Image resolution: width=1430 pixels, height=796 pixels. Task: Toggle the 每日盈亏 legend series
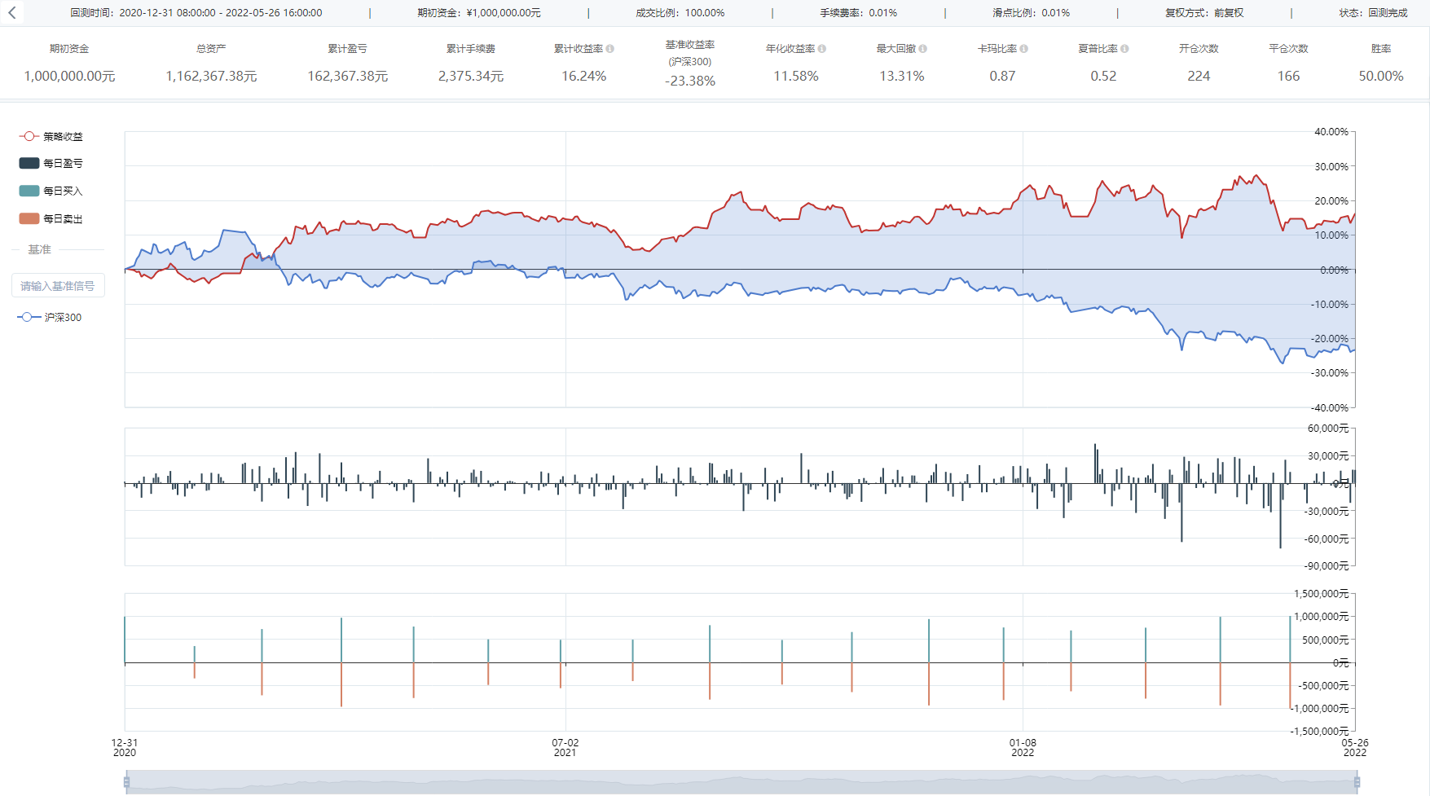51,163
